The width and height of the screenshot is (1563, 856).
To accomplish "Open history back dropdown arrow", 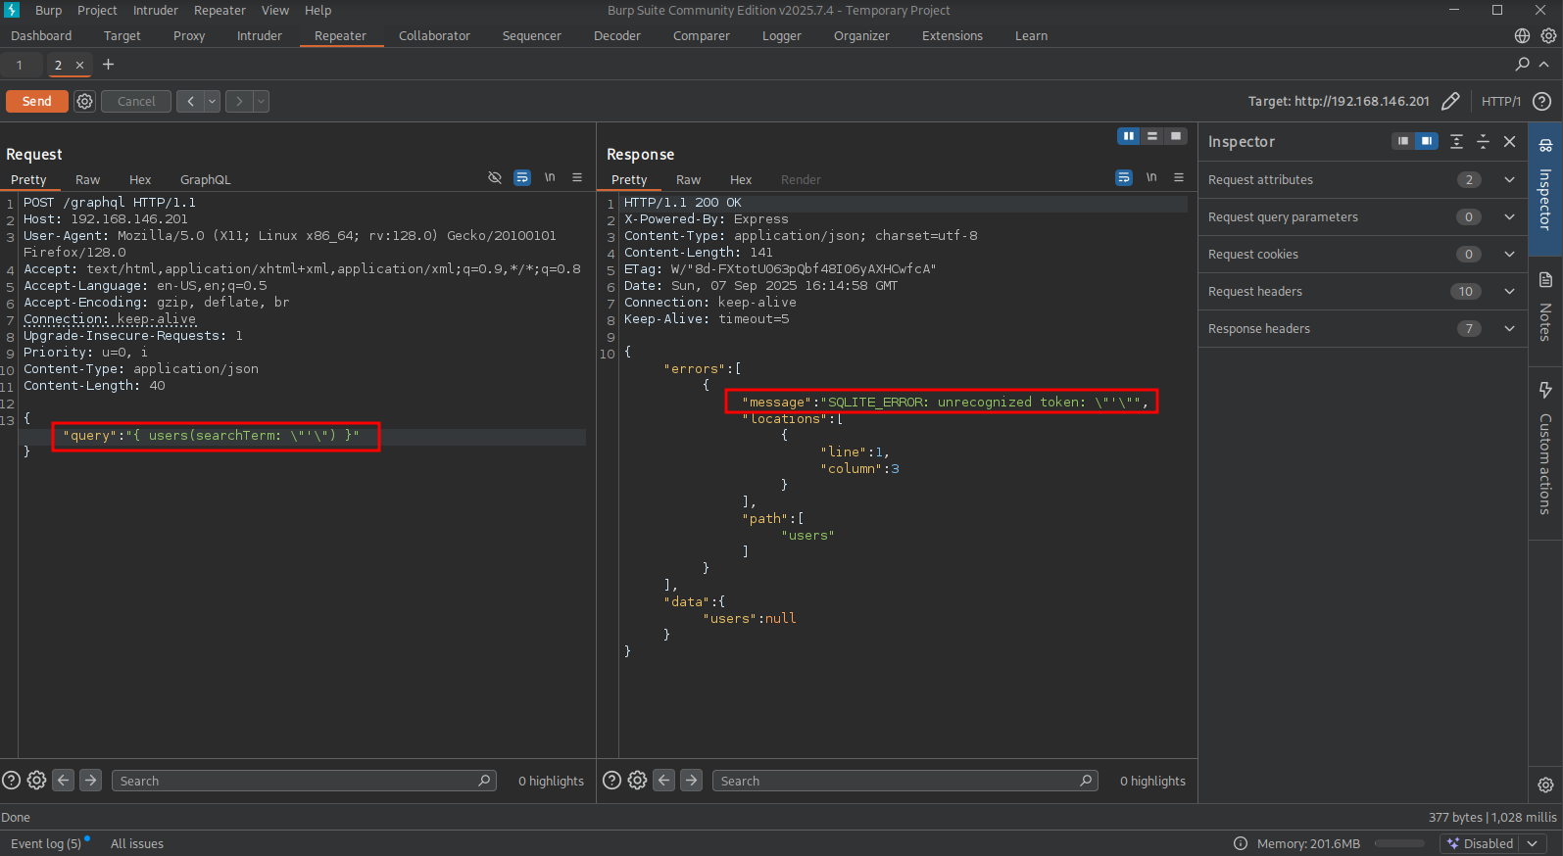I will (x=212, y=102).
